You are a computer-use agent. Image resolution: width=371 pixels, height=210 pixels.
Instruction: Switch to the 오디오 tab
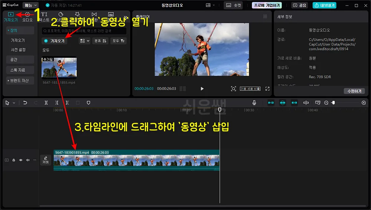click(x=27, y=17)
